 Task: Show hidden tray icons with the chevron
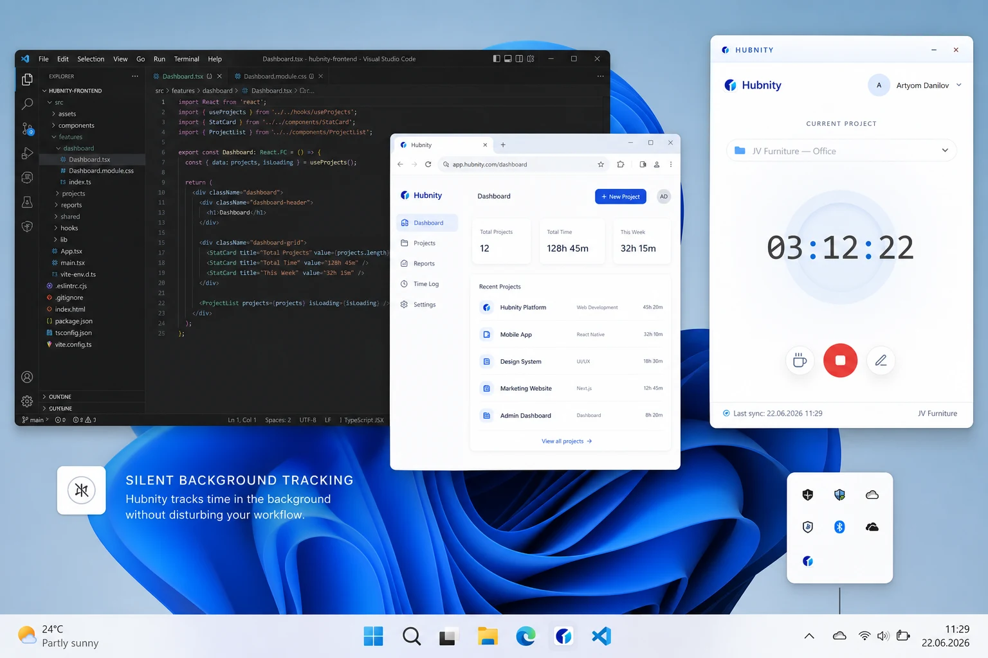click(x=809, y=636)
